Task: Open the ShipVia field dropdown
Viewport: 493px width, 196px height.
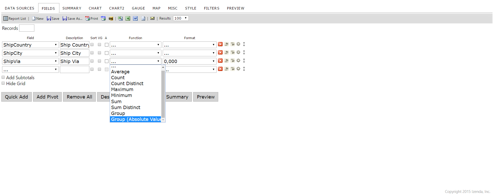Action: click(30, 61)
